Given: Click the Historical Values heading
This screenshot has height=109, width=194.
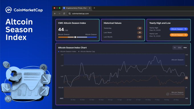Looking at the screenshot, I should click(112, 23).
